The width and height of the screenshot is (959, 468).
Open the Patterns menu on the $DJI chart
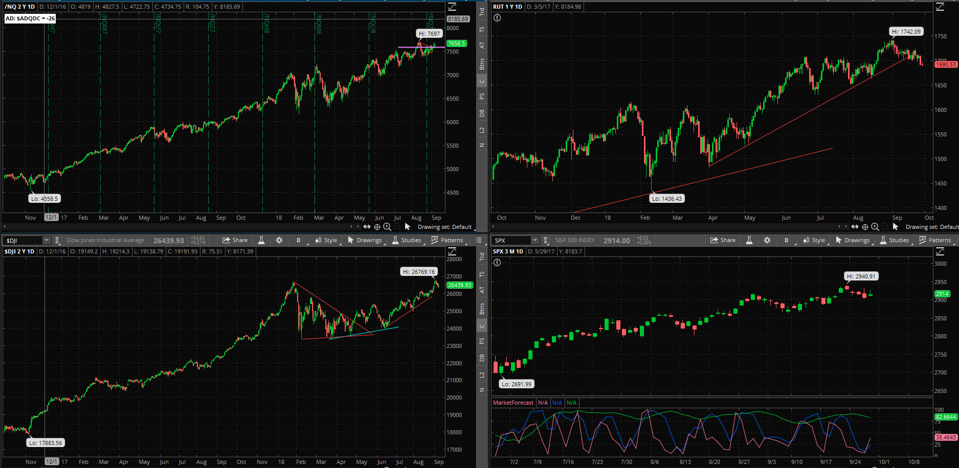pos(448,240)
